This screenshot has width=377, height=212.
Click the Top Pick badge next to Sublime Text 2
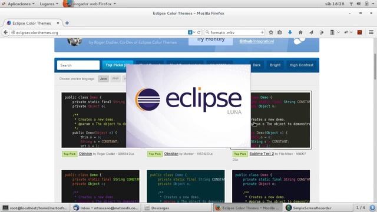pyautogui.click(x=240, y=154)
